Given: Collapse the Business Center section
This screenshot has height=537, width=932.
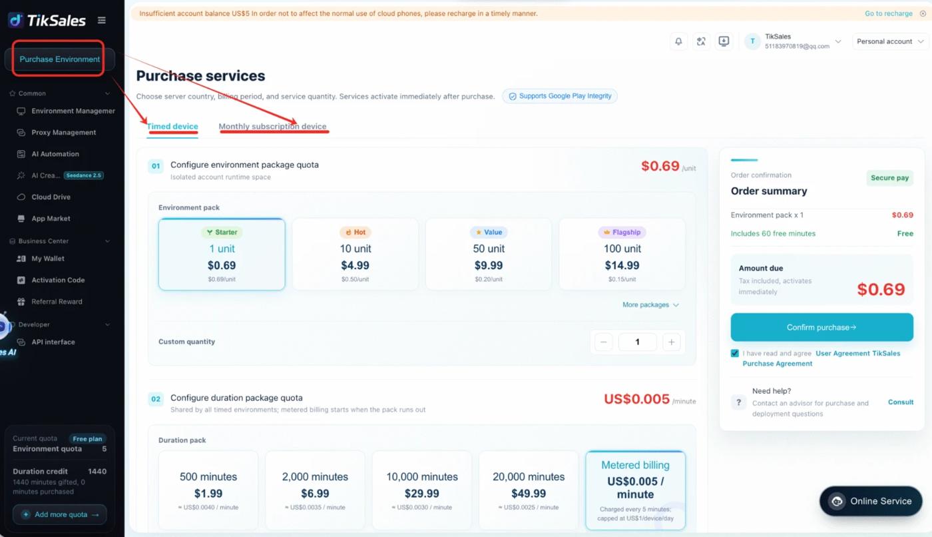Looking at the screenshot, I should tap(108, 241).
